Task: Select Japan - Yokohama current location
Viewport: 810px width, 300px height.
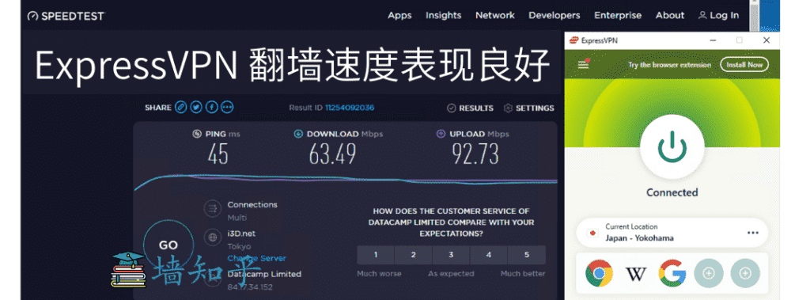Action: pos(672,233)
